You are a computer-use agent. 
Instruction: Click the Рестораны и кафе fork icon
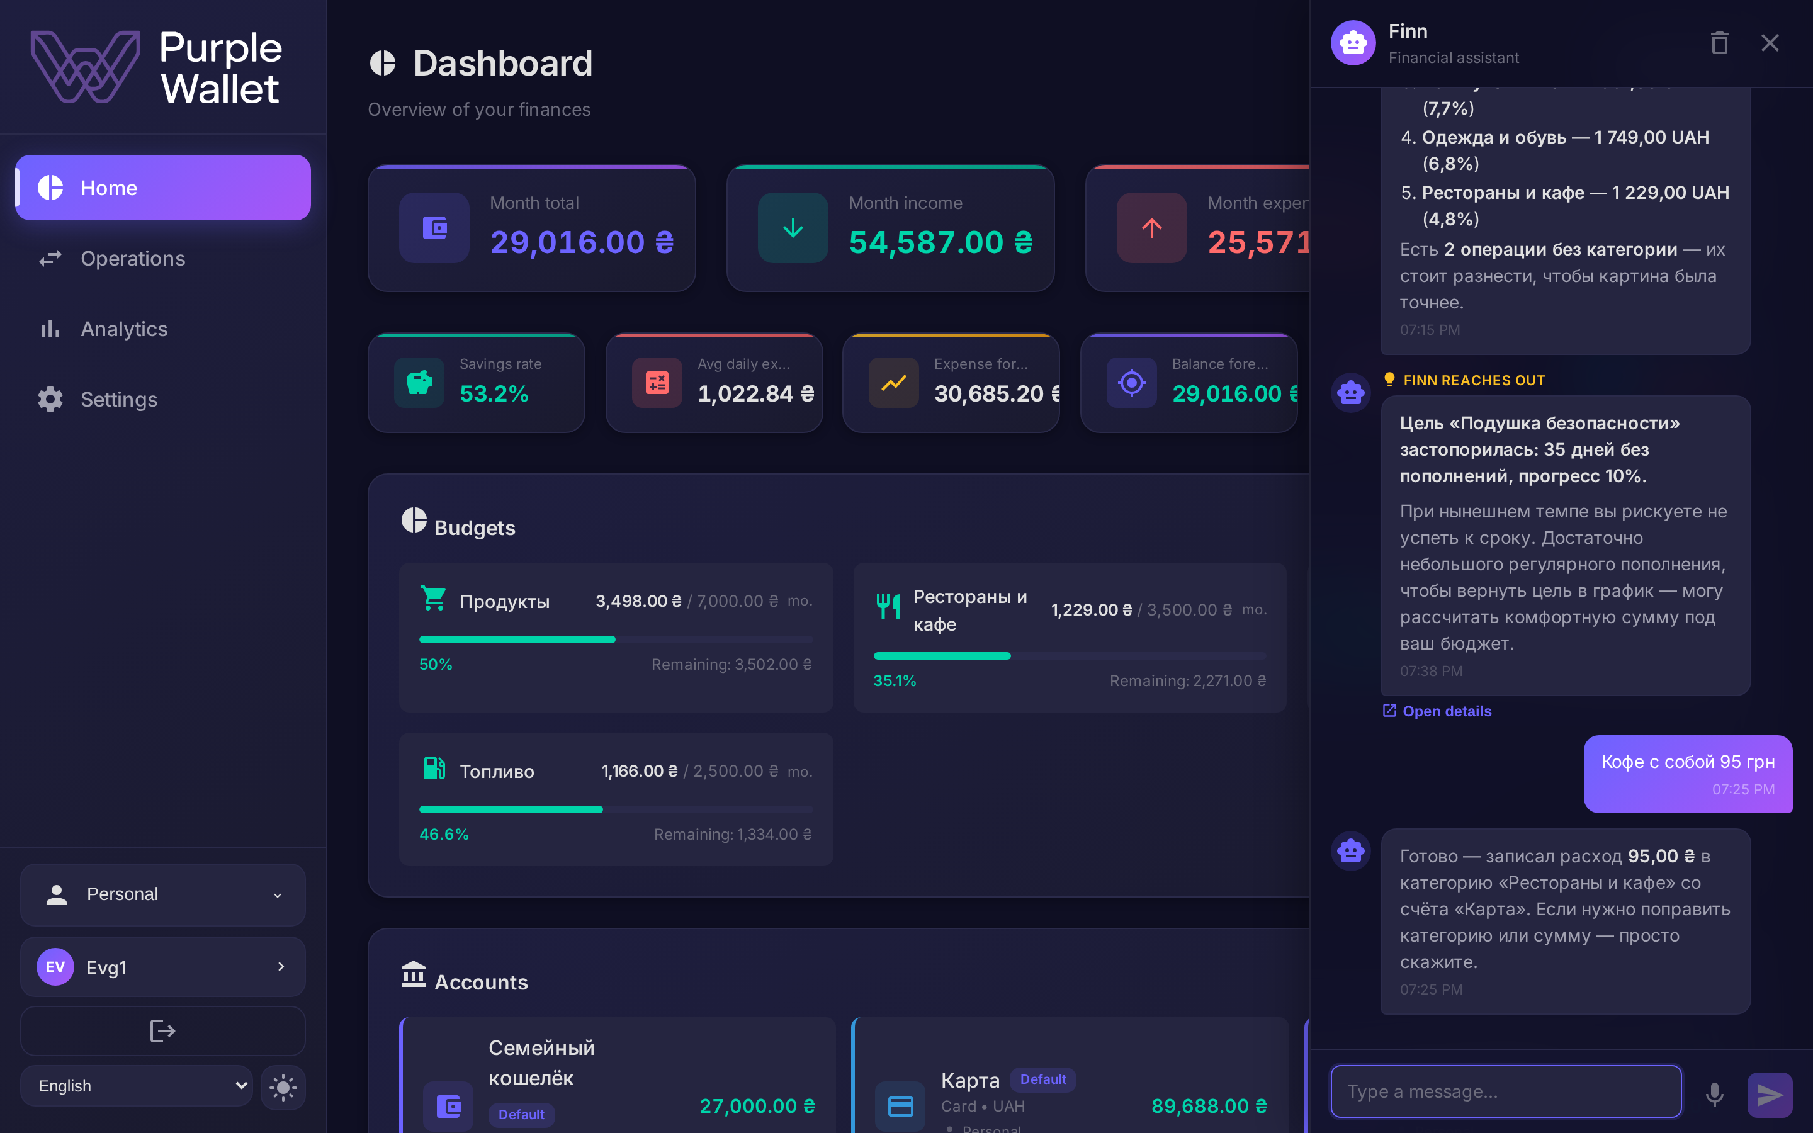point(888,606)
